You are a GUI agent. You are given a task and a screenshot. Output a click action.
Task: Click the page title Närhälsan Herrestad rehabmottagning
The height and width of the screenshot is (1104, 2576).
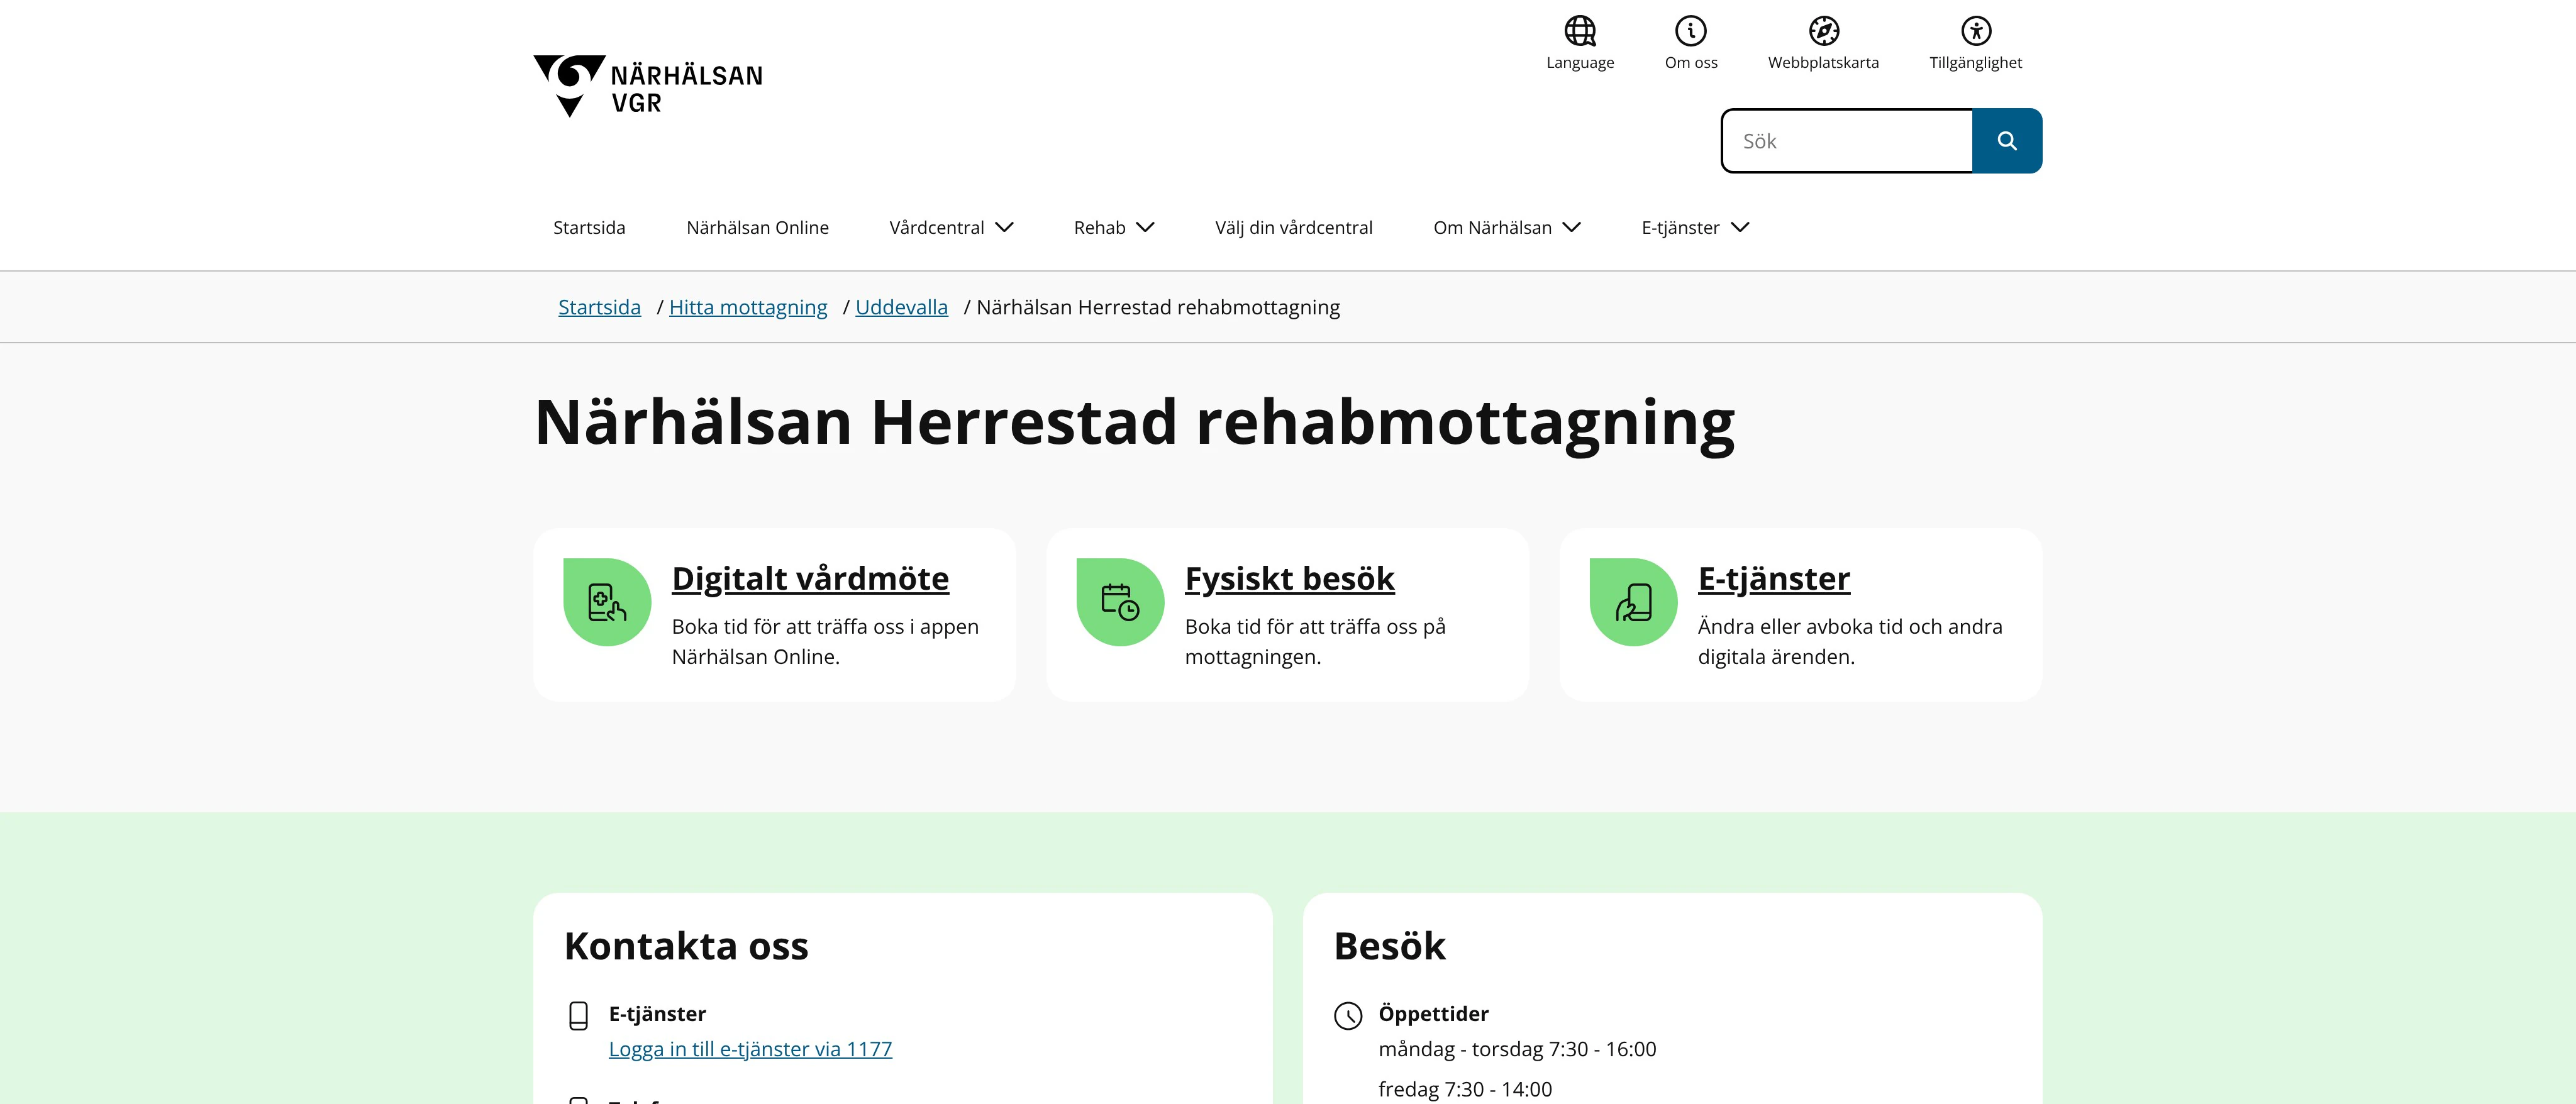pos(1134,423)
